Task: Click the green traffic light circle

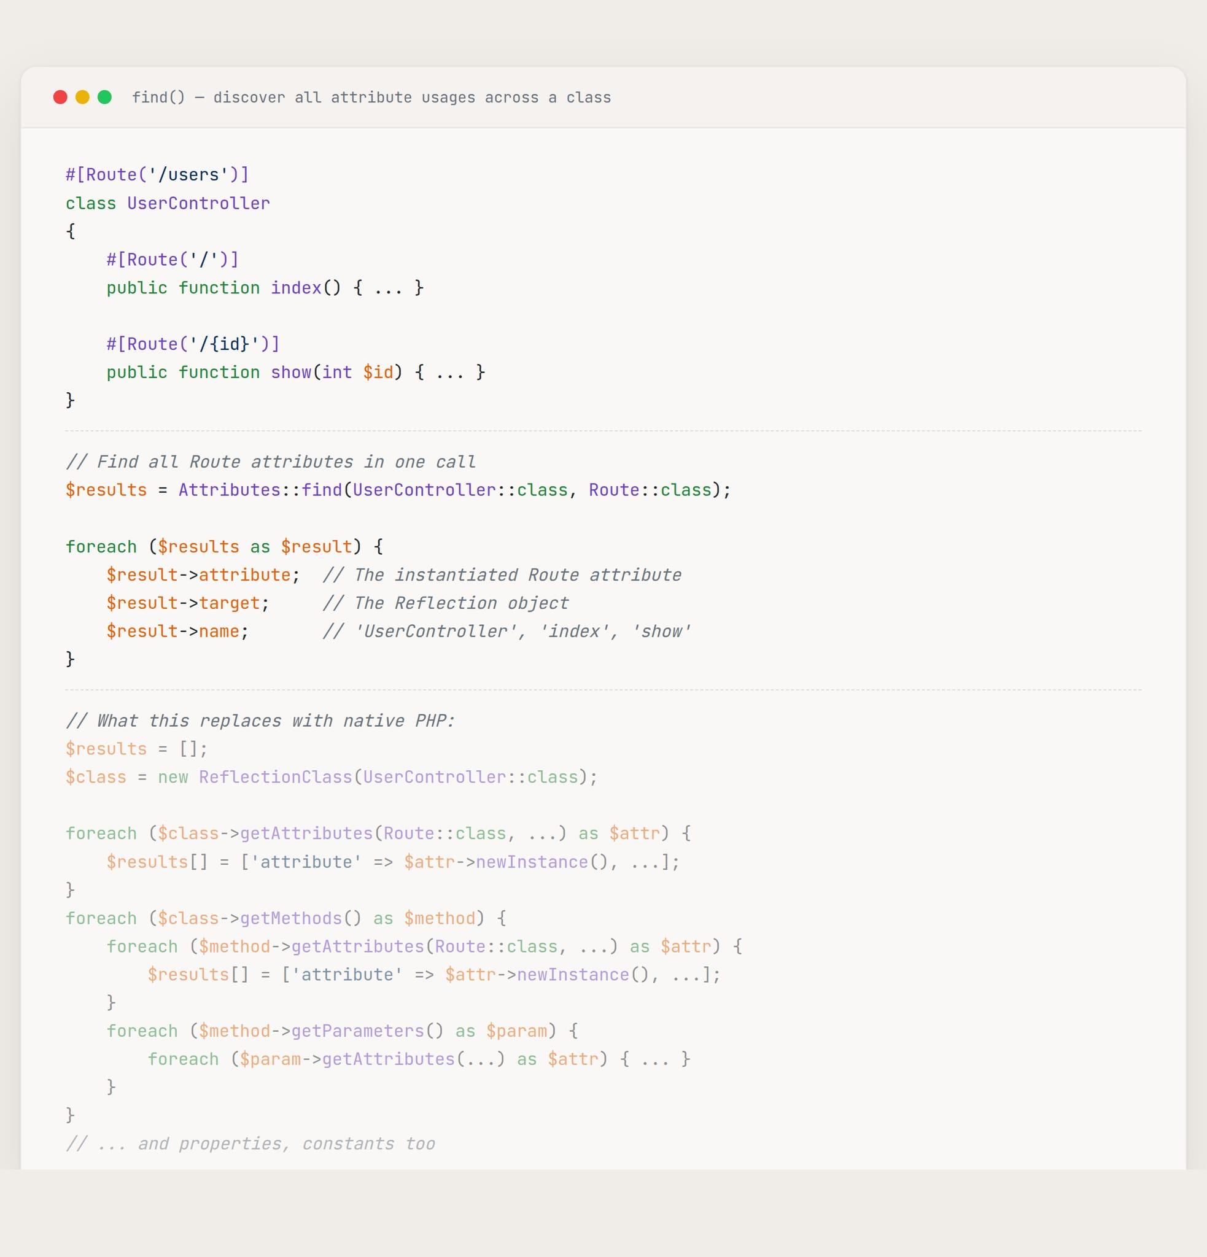Action: tap(104, 97)
